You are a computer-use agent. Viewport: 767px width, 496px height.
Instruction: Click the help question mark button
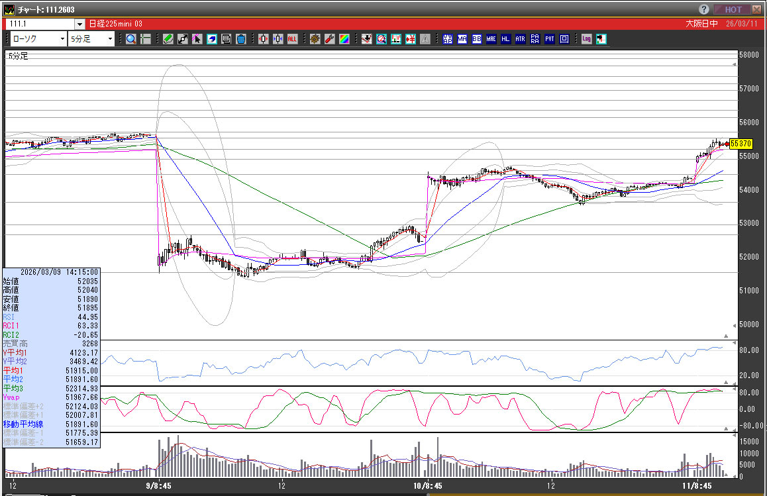704,9
